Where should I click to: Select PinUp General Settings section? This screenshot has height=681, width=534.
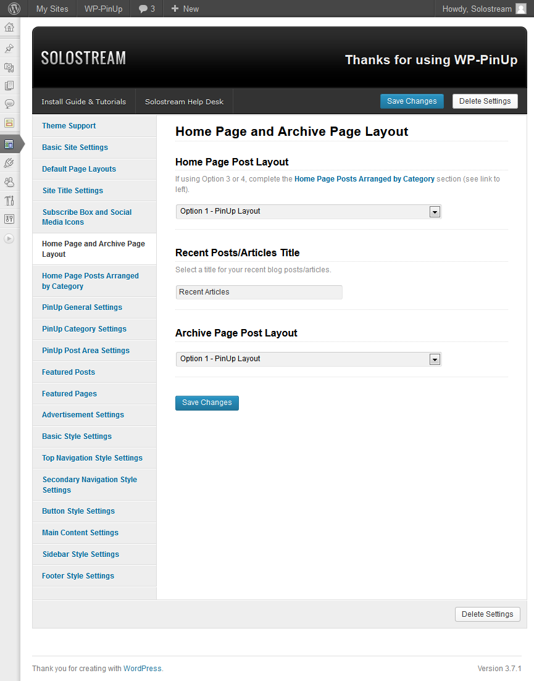94,307
